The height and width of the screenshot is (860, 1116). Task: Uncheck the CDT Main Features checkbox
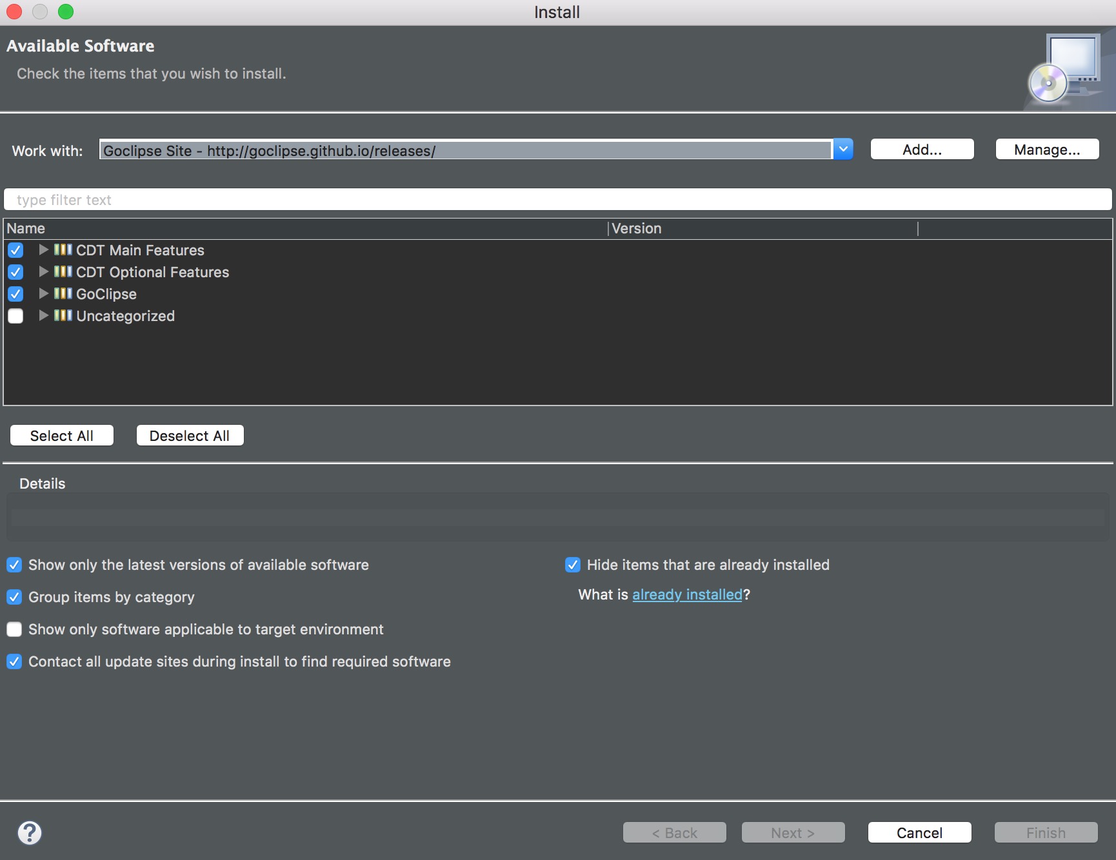(x=15, y=250)
